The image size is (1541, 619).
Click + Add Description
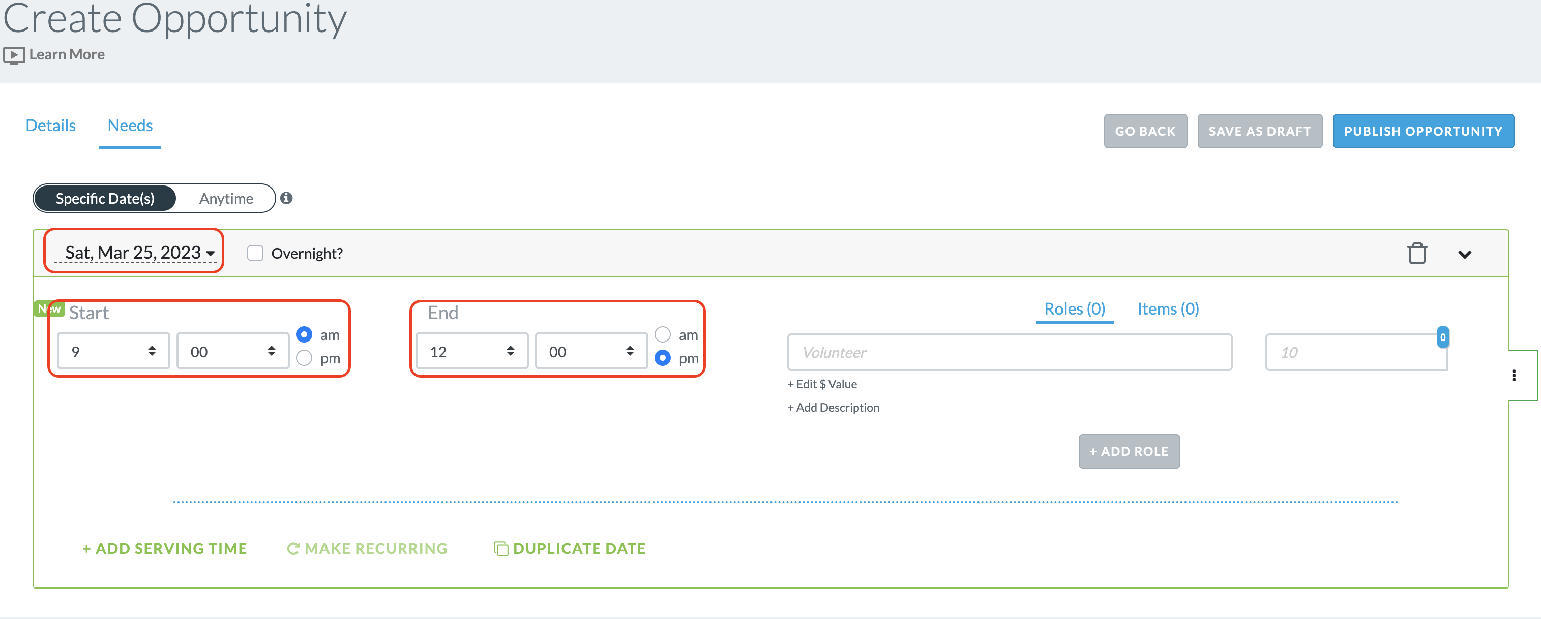point(834,408)
